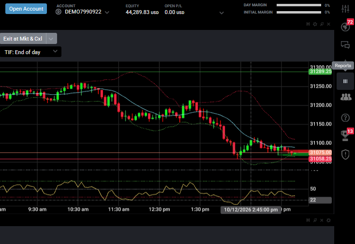Open the community people icon

click(x=346, y=97)
